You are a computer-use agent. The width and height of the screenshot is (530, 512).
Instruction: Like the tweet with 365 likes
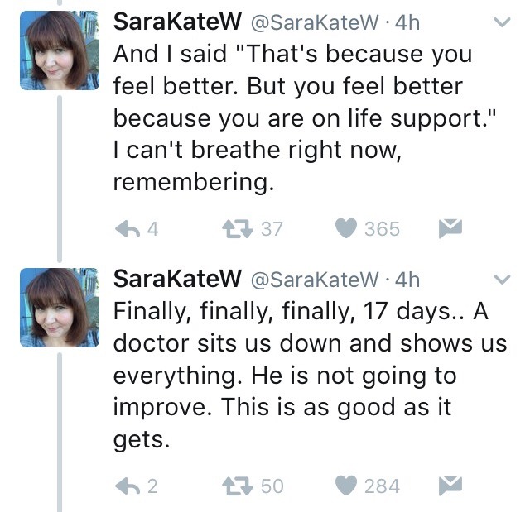[x=346, y=228]
